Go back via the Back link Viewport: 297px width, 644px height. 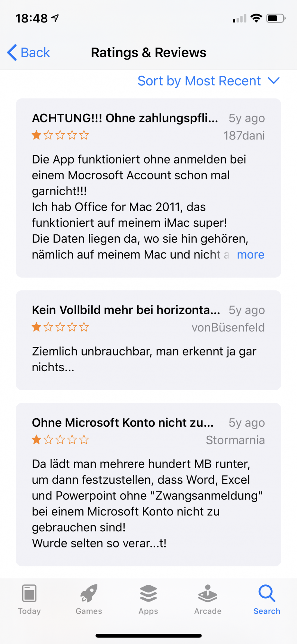[x=35, y=52]
